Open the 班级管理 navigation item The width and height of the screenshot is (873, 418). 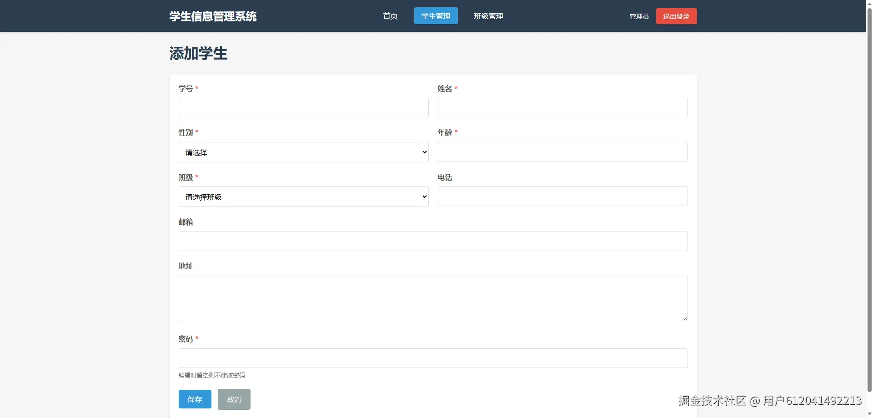(x=488, y=16)
